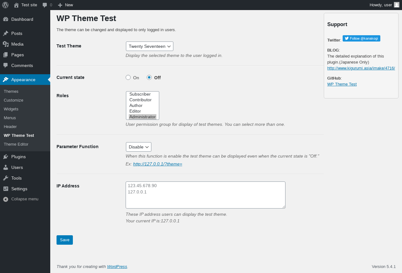Go to the Theme Editor submenu
The height and width of the screenshot is (273, 402).
pos(25,144)
